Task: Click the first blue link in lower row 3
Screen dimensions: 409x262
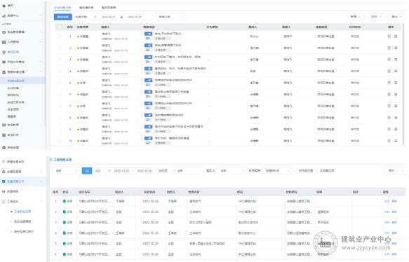Action: pyautogui.click(x=387, y=222)
